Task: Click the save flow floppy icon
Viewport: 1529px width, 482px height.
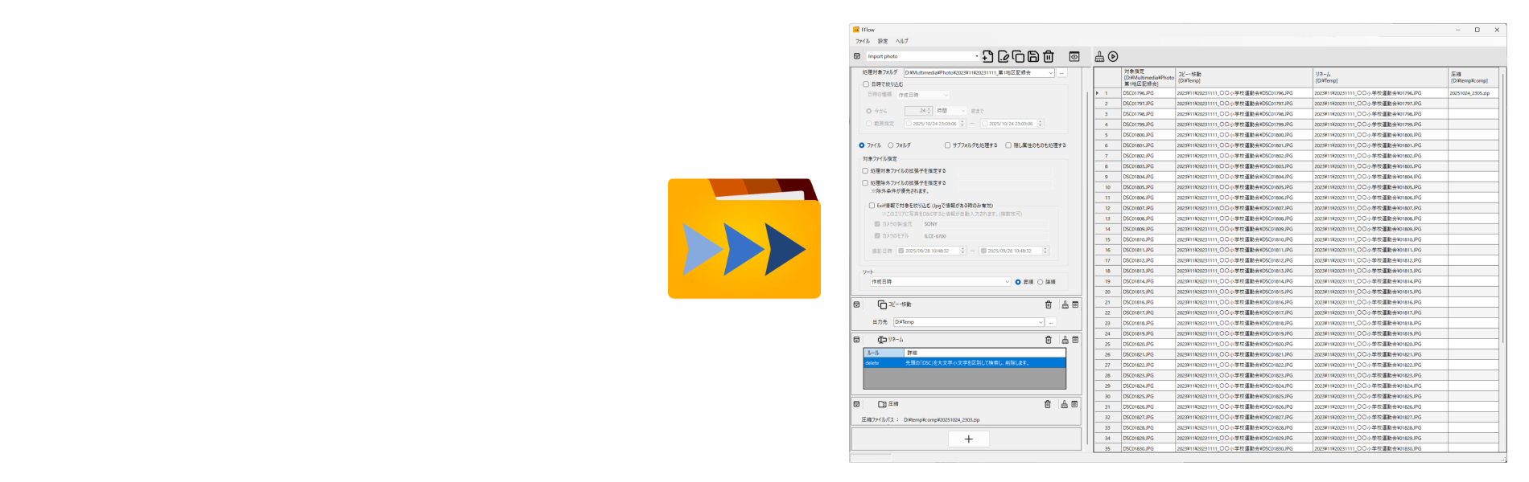Action: [1033, 56]
